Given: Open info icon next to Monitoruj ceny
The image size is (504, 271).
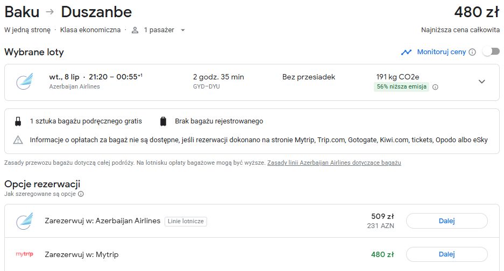Looking at the screenshot, I should tap(472, 52).
